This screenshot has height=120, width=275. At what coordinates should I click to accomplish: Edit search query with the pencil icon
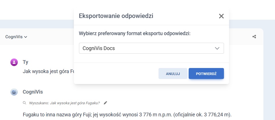coord(105,103)
